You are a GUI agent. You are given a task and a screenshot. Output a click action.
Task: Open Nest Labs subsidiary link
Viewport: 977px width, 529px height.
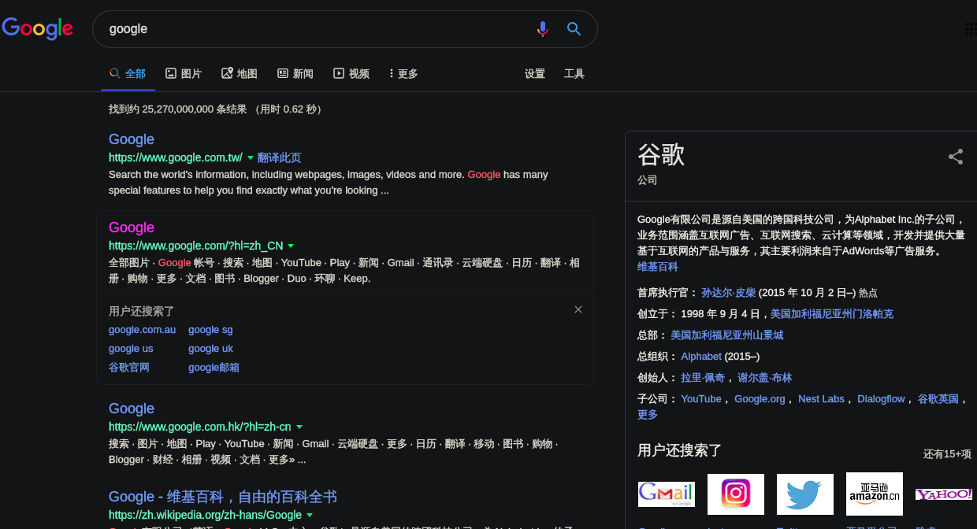[x=821, y=399]
